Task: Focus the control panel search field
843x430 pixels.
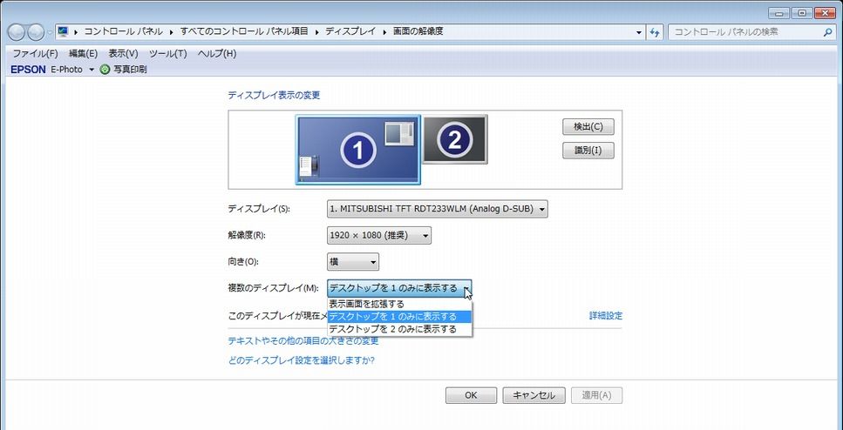Action: pos(745,32)
